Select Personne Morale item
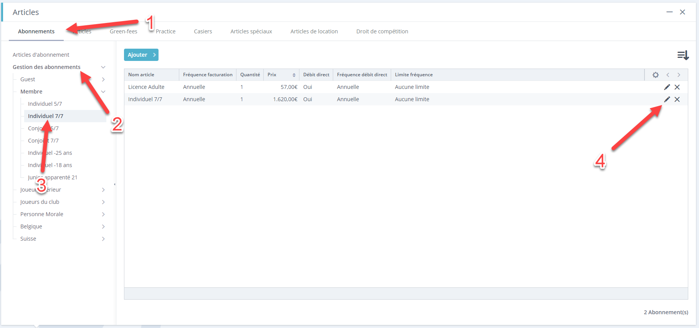The image size is (699, 328). pyautogui.click(x=42, y=214)
